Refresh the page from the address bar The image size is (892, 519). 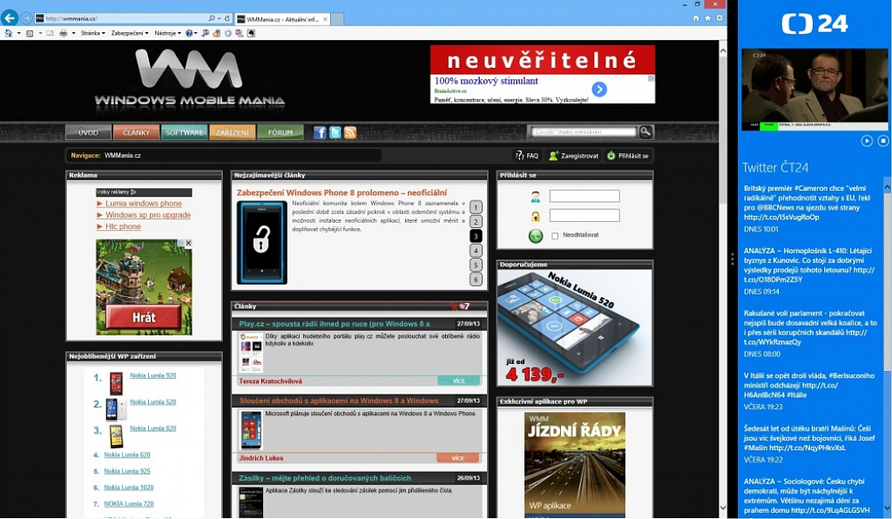(227, 18)
